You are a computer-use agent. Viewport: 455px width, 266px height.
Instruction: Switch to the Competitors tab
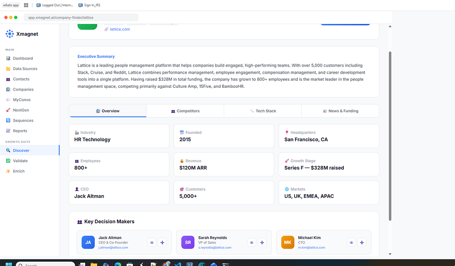point(185,111)
